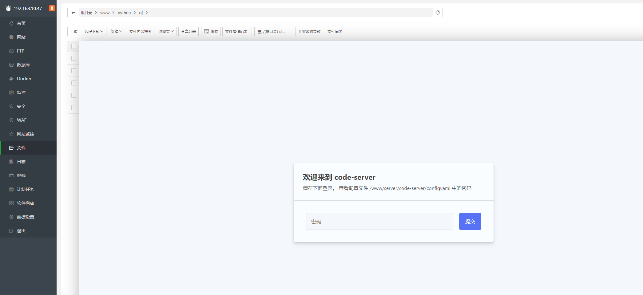Viewport: 643px width, 295px height.
Task: Open the 面板设置 sidebar menu
Action: tap(28, 217)
